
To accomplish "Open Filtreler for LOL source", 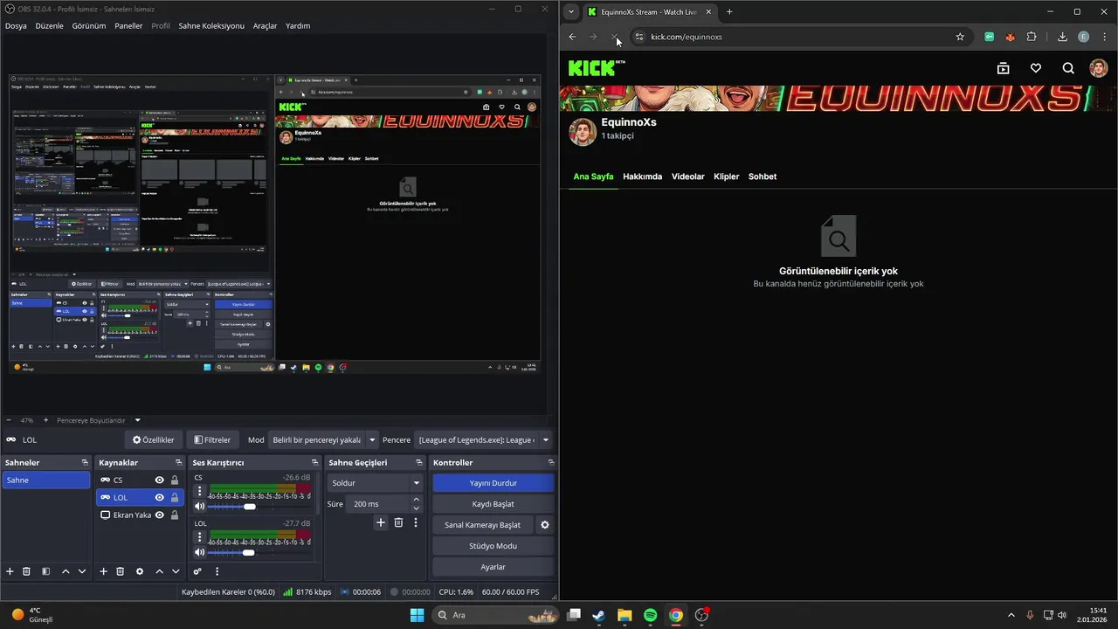I will [x=212, y=440].
